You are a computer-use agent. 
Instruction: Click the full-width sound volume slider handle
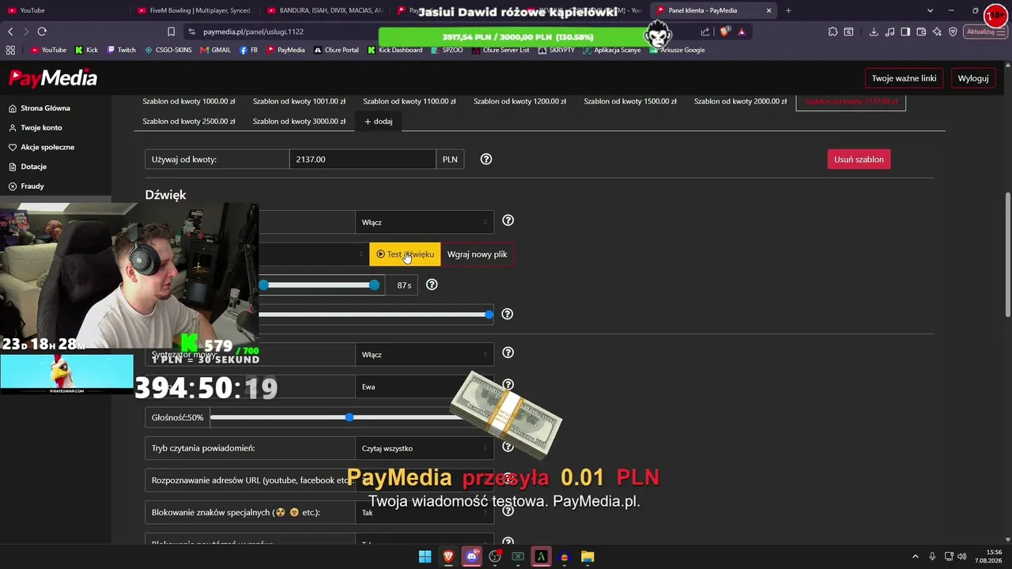tap(489, 315)
